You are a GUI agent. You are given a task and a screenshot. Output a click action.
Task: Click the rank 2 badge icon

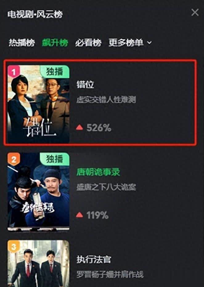point(14,159)
